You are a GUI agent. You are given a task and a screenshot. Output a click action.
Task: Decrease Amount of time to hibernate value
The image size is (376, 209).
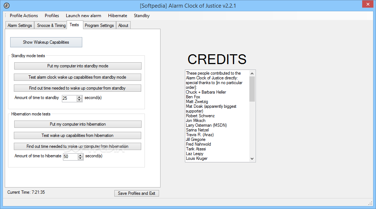pos(80,158)
